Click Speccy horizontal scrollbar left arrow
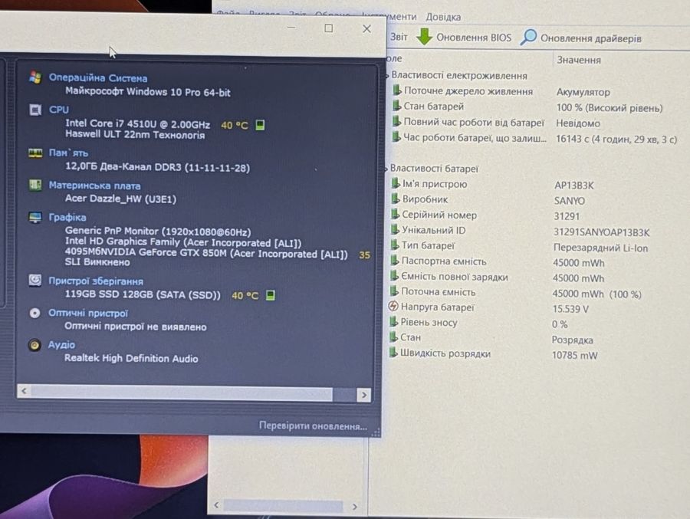Image resolution: width=690 pixels, height=519 pixels. [x=25, y=391]
